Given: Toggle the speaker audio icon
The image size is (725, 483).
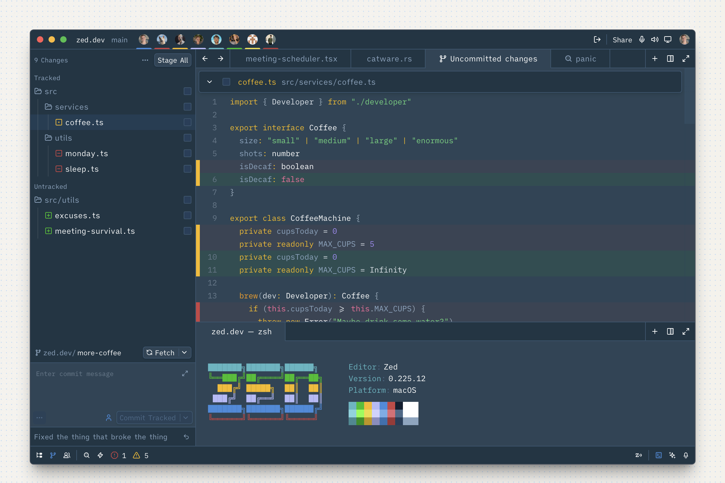Looking at the screenshot, I should [x=655, y=39].
